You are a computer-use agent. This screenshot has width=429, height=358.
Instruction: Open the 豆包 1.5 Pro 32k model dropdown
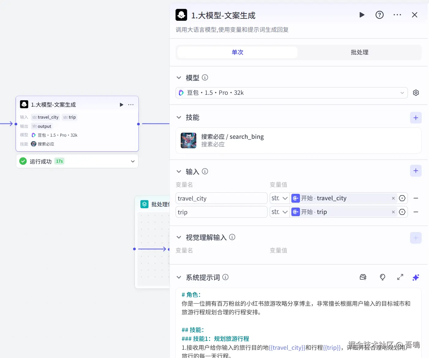click(x=291, y=93)
